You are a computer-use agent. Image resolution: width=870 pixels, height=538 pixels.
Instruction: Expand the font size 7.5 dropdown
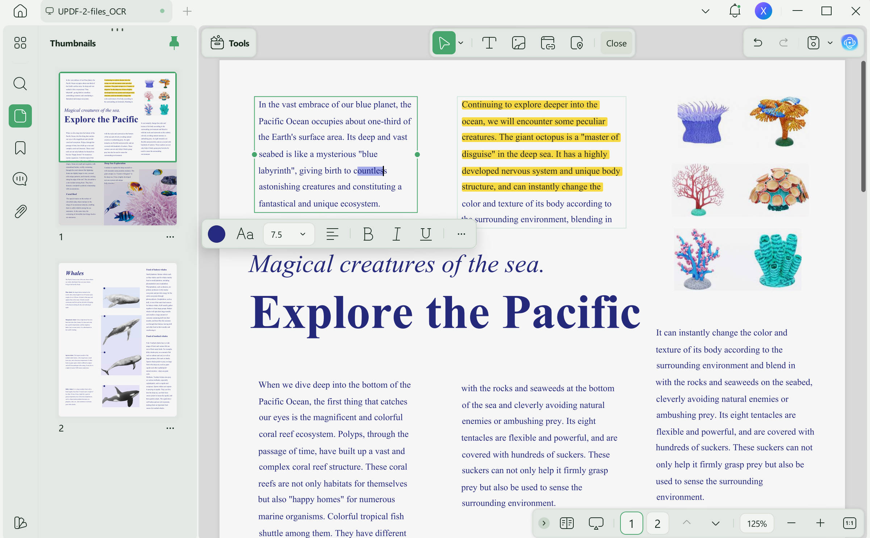click(x=289, y=234)
